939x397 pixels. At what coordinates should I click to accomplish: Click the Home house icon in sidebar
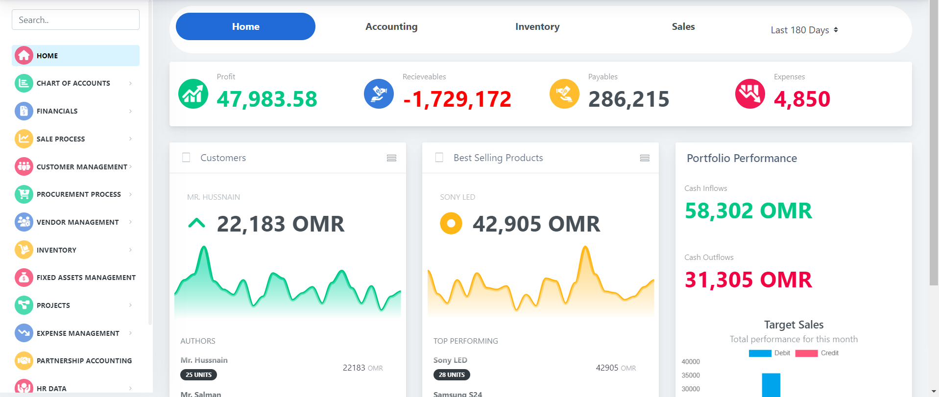pos(24,56)
